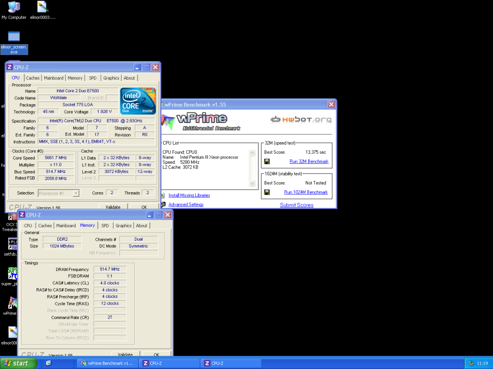
Task: Launch the setfsb desktop shortcut
Action: click(13, 244)
